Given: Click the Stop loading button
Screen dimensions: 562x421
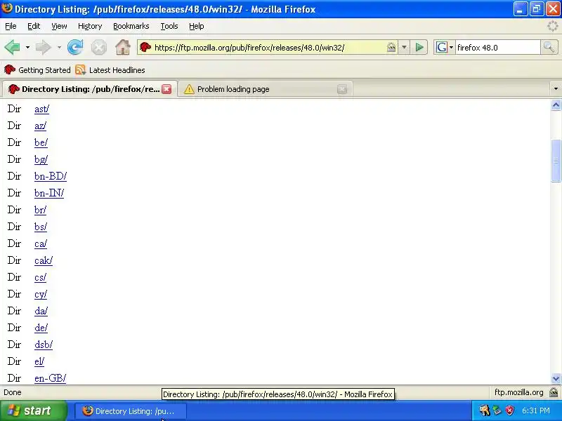Looking at the screenshot, I should [98, 47].
